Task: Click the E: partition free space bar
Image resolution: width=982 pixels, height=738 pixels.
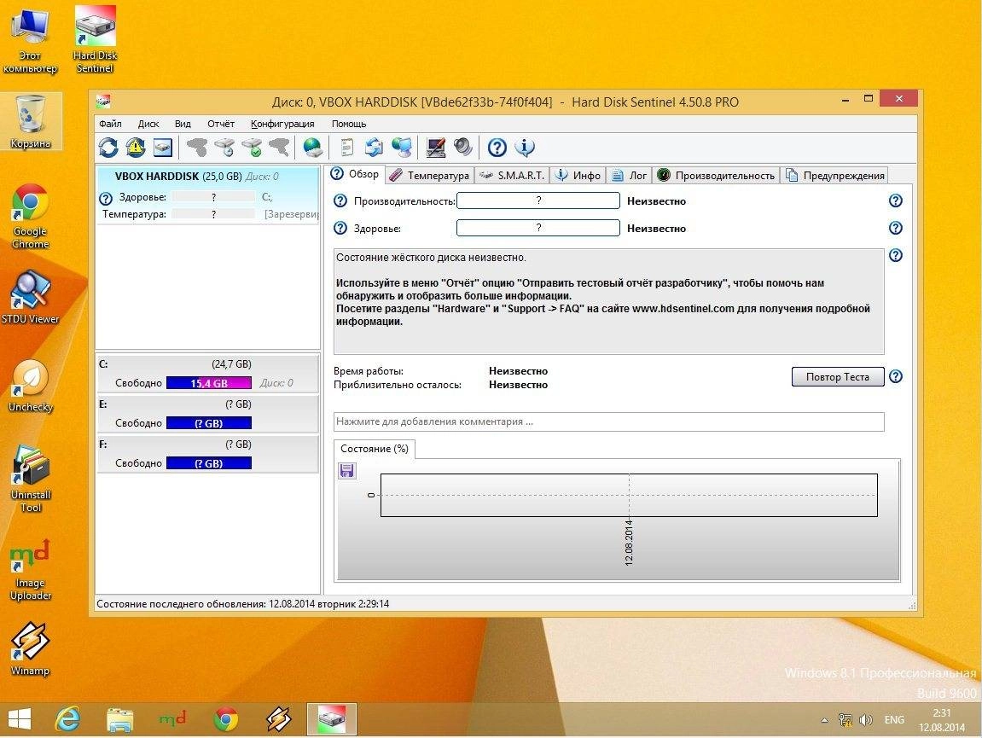Action: (208, 423)
